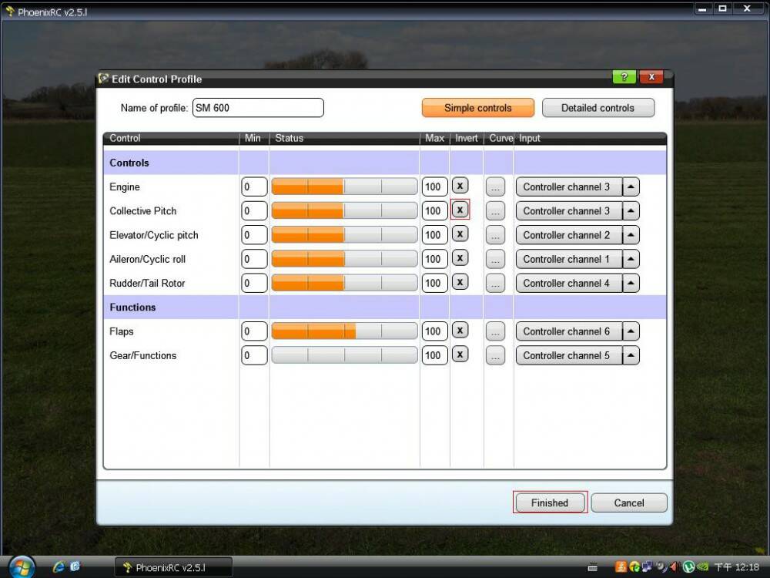Toggle invert for Flaps
The width and height of the screenshot is (770, 578).
click(460, 331)
